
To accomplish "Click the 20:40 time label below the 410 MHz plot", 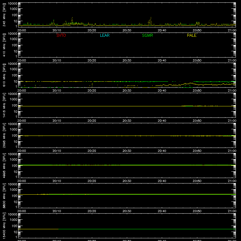I will tap(162, 61).
